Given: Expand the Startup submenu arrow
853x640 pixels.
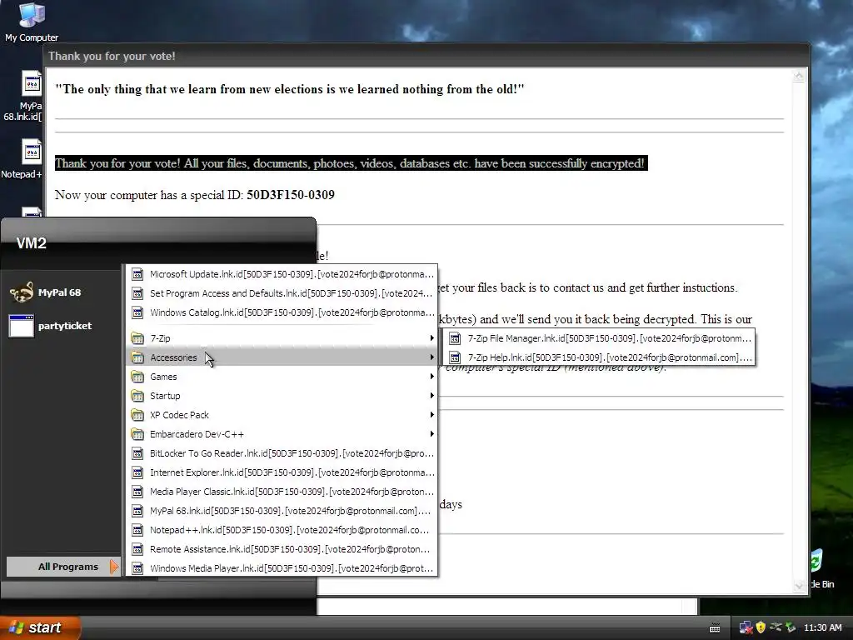Looking at the screenshot, I should pos(432,396).
